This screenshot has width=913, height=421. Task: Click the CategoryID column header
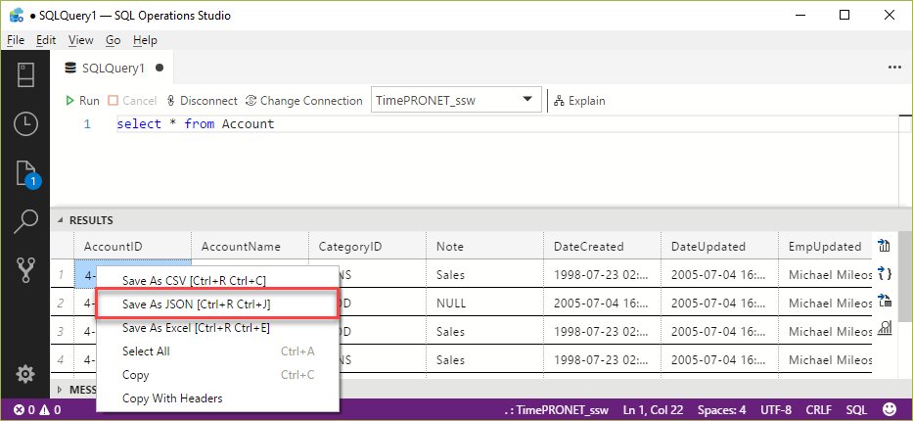pos(367,247)
